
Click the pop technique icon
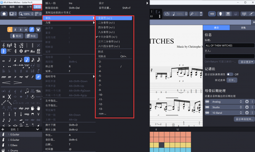[x=27, y=108]
